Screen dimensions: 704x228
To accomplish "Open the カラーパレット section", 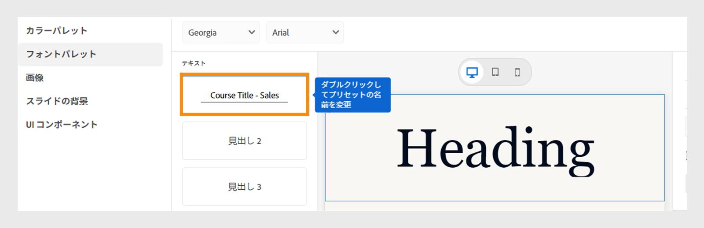I will [57, 31].
